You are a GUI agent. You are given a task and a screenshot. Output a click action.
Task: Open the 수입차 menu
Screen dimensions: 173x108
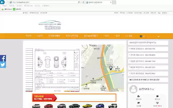tap(40, 36)
